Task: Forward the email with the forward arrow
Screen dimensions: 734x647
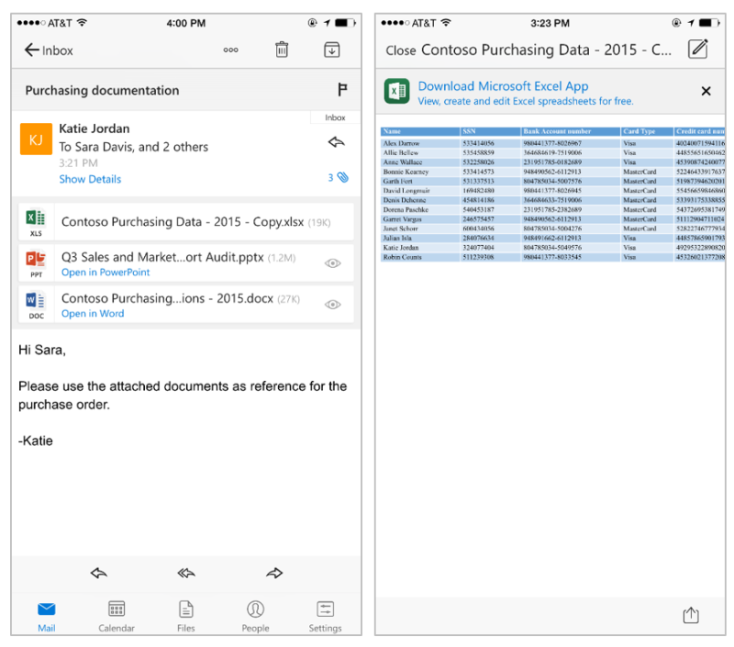Action: [x=273, y=572]
